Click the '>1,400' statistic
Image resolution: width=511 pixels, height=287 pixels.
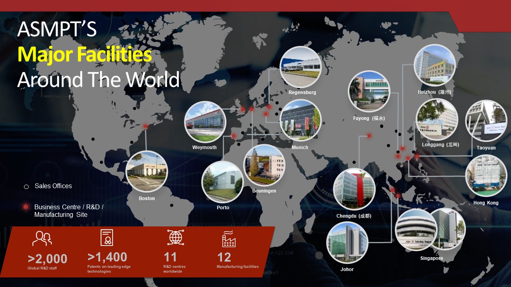coord(107,257)
